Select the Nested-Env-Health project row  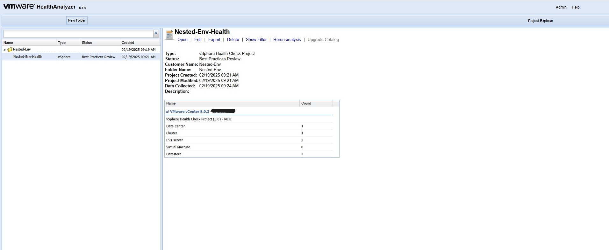tap(81, 57)
